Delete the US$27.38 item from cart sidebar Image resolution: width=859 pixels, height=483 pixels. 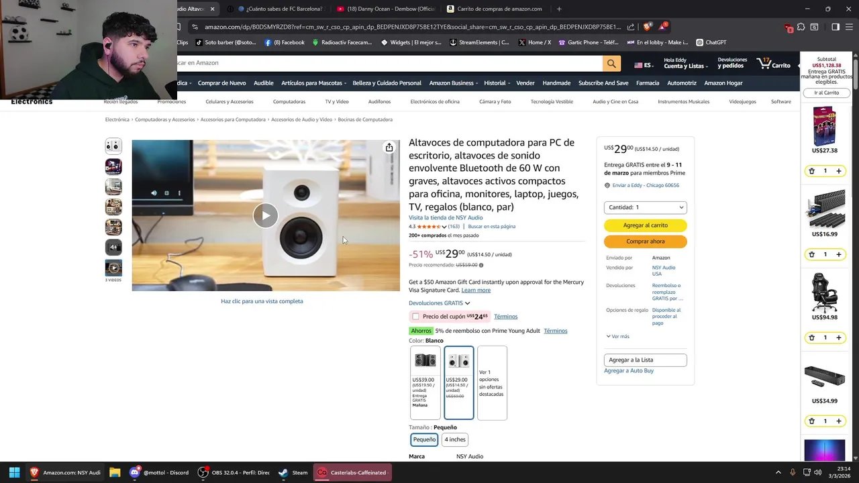[x=811, y=171]
